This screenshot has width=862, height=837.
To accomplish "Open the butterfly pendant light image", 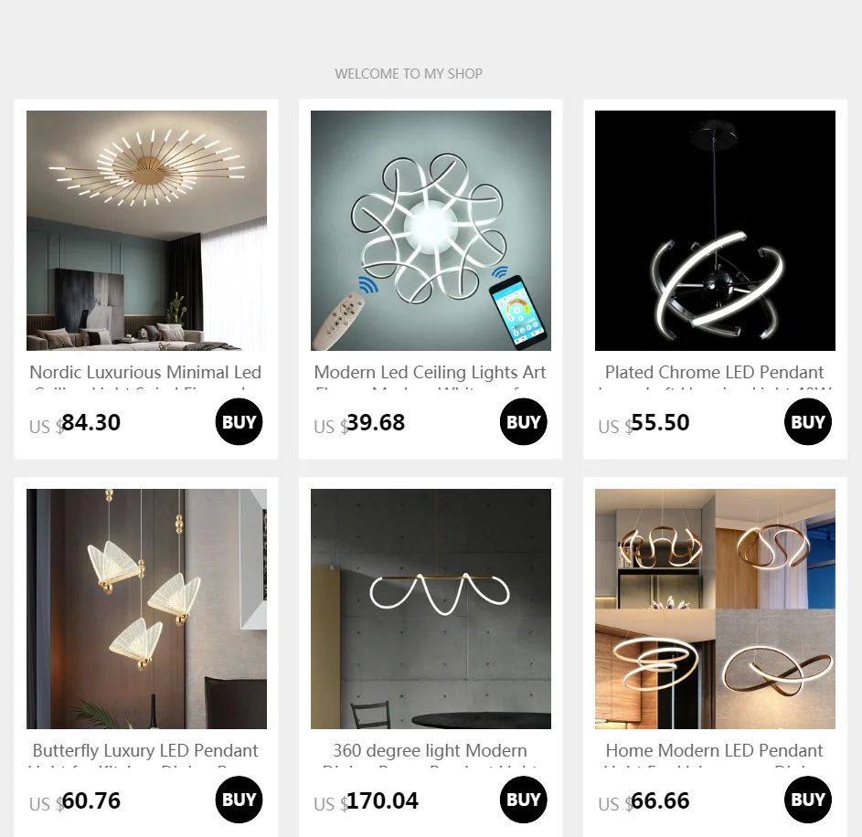I will tap(146, 609).
